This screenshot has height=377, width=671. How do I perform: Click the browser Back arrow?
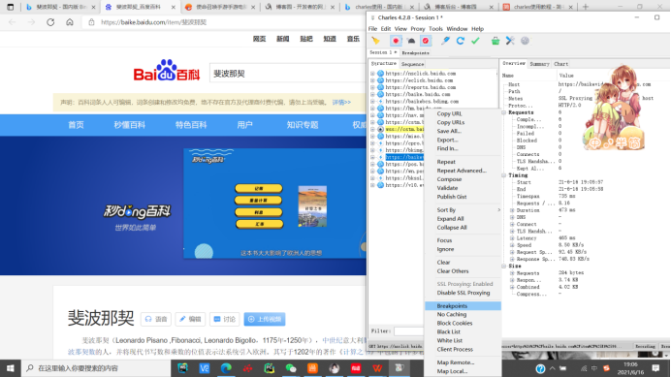tap(12, 22)
